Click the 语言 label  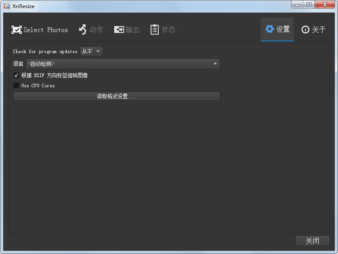[18, 64]
